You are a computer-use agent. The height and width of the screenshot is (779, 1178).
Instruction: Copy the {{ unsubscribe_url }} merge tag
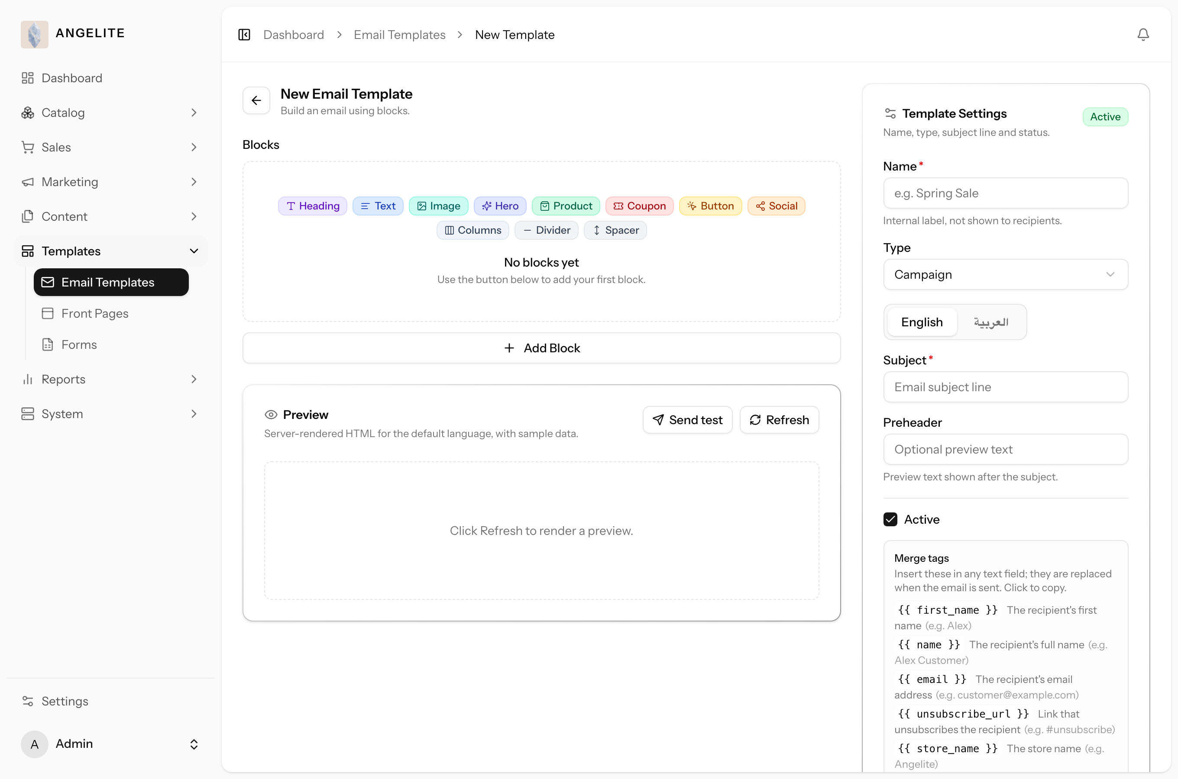(963, 715)
